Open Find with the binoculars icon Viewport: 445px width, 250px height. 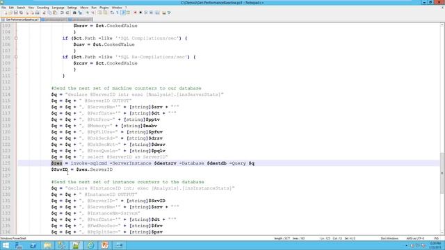click(x=74, y=12)
